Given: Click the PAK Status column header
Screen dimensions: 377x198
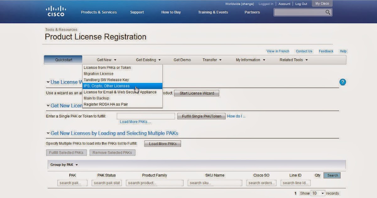Looking at the screenshot, I should click(x=107, y=175).
